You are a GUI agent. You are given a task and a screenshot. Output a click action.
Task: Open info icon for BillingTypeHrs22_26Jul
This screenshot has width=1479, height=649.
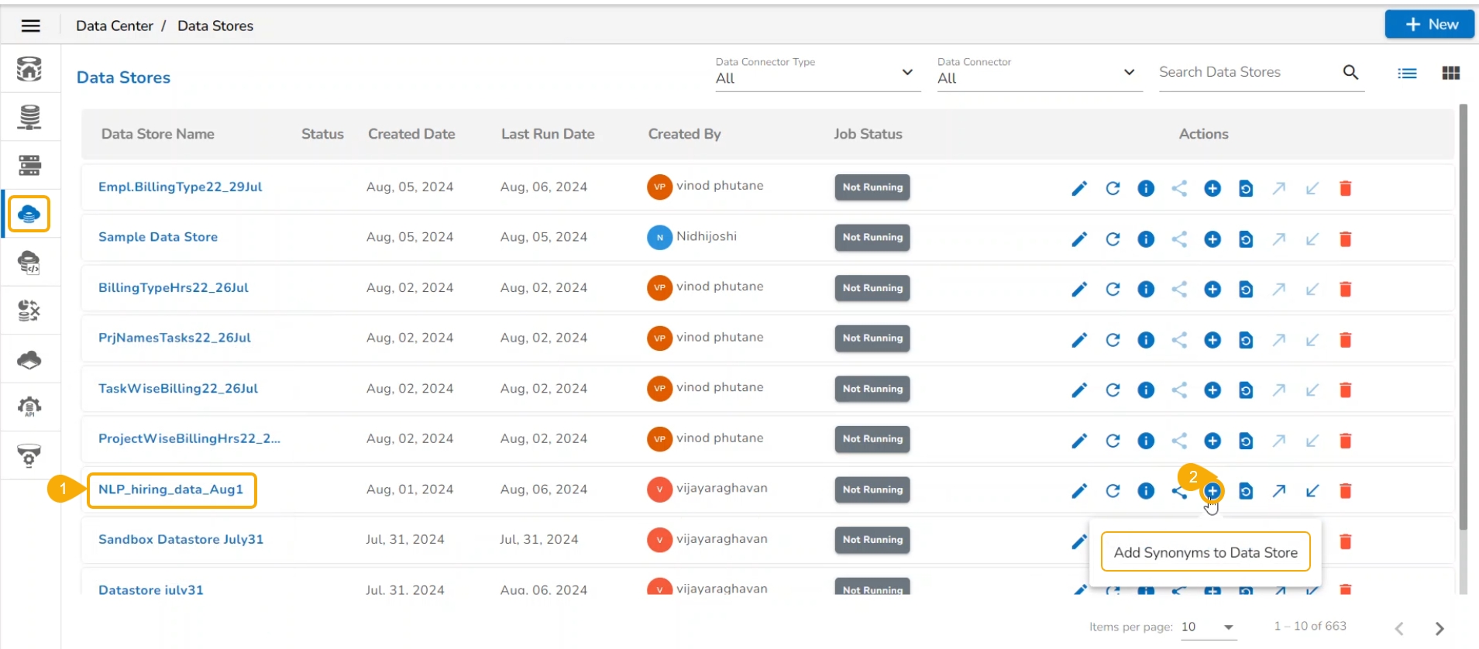pos(1146,290)
